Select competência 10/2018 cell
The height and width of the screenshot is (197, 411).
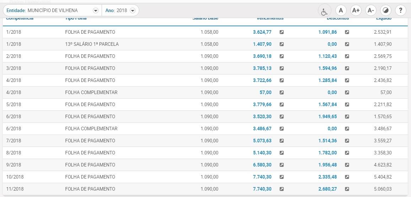click(x=15, y=177)
